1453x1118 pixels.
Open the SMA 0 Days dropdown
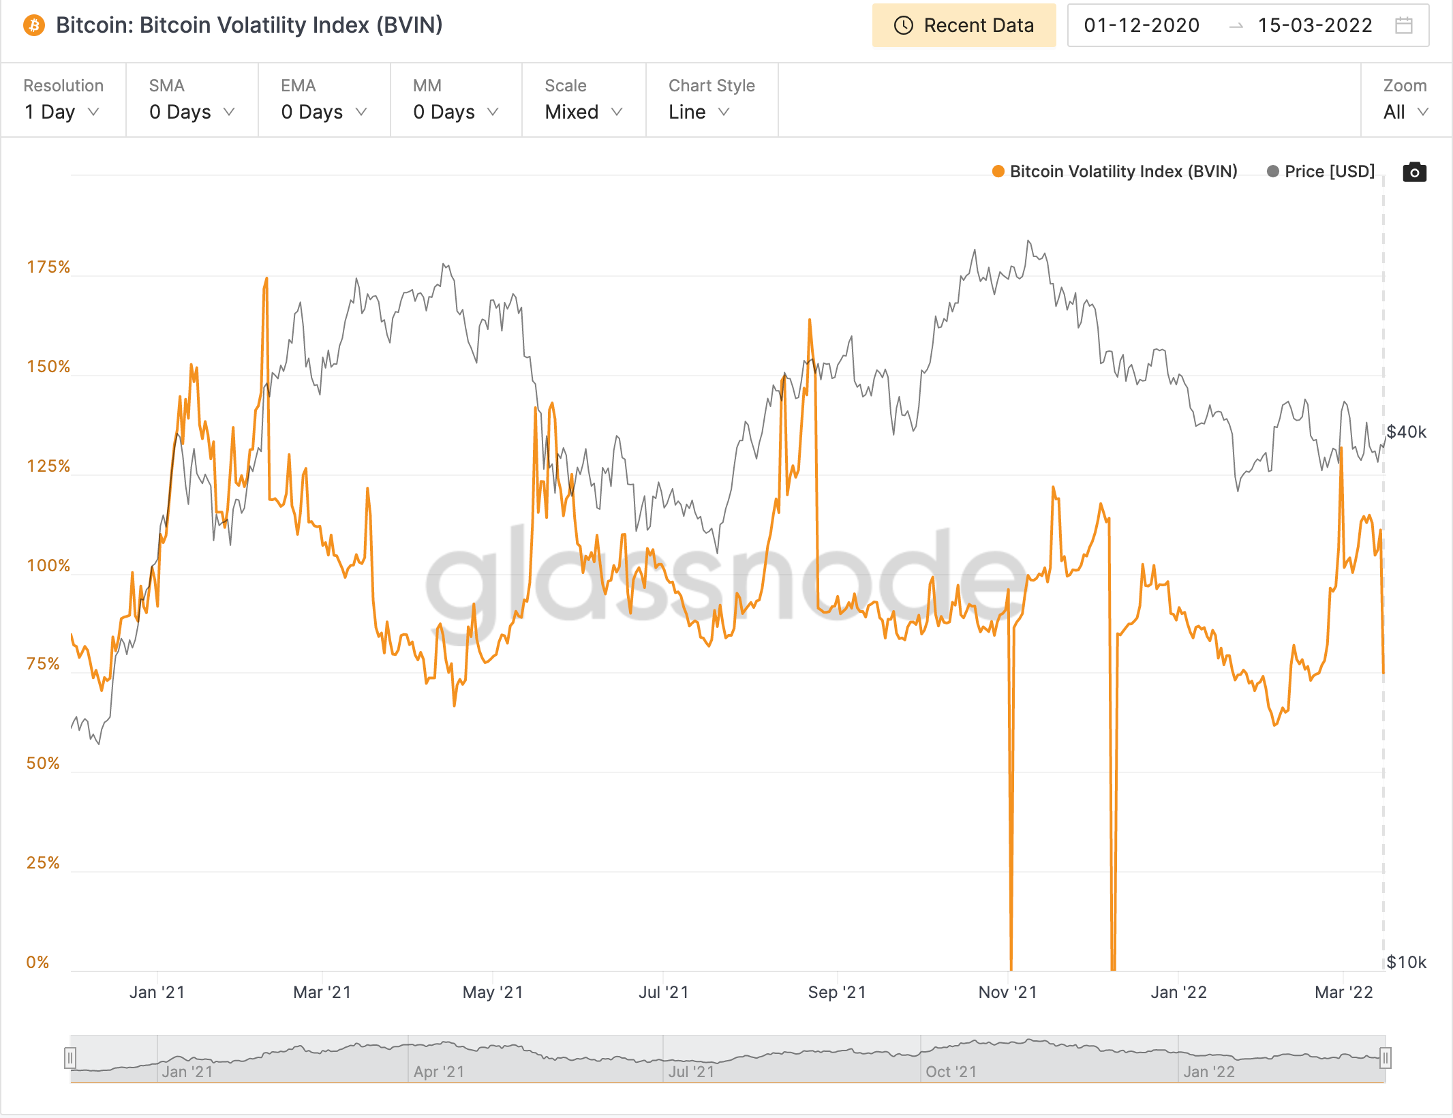[192, 100]
